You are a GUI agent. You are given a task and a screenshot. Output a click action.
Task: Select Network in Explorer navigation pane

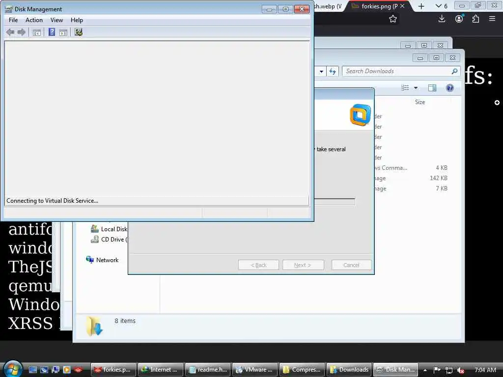tap(102, 260)
